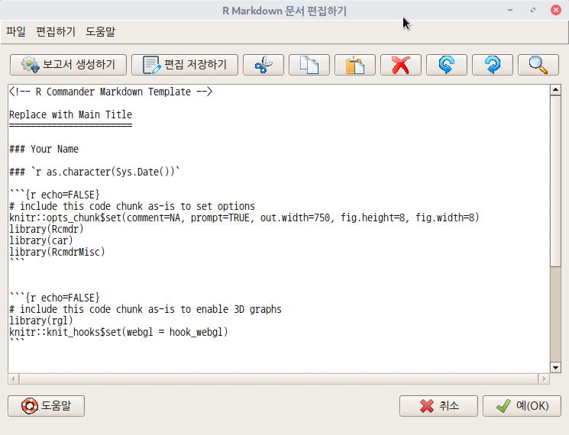Minimize the R Markdown editor window
This screenshot has width=569, height=435.
pyautogui.click(x=510, y=10)
